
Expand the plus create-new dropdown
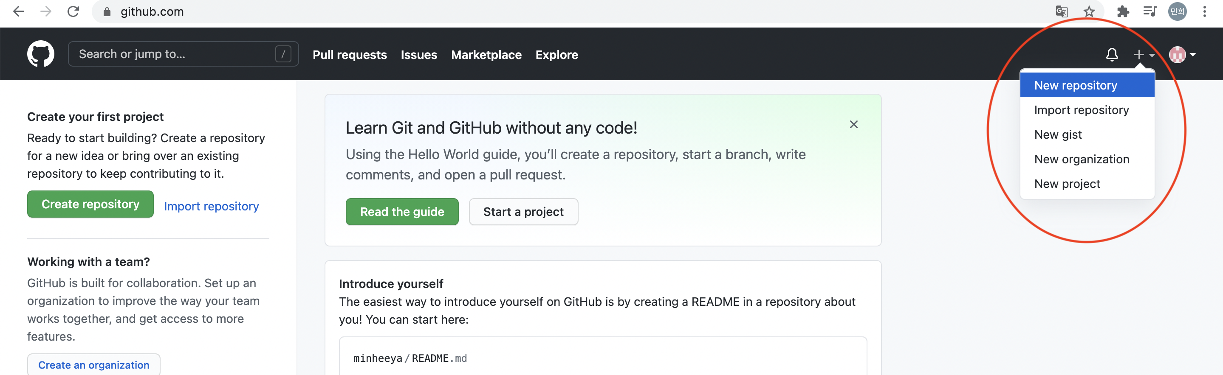click(1143, 55)
